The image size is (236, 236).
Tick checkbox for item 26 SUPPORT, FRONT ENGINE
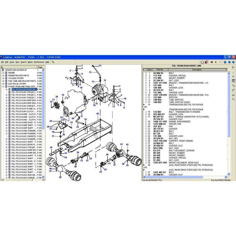146,141
